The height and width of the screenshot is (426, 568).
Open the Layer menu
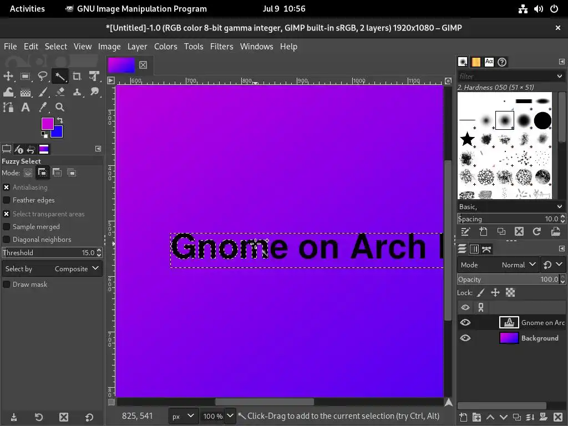(138, 47)
